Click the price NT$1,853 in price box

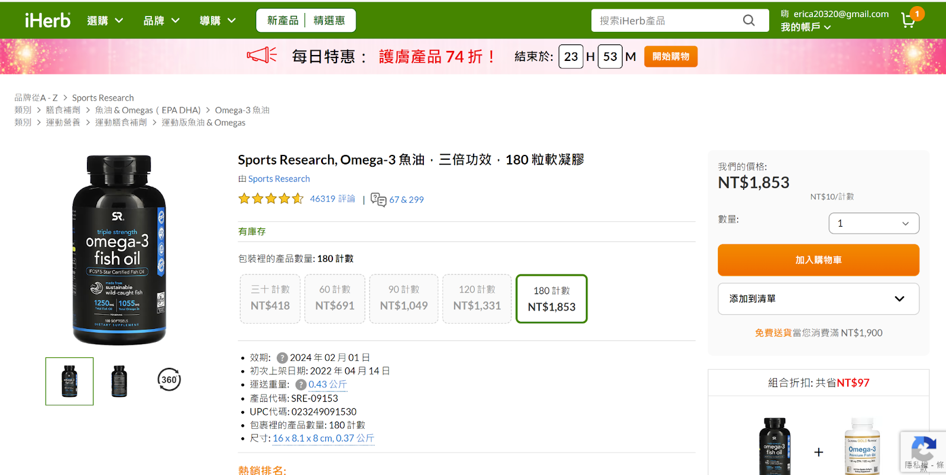click(754, 183)
